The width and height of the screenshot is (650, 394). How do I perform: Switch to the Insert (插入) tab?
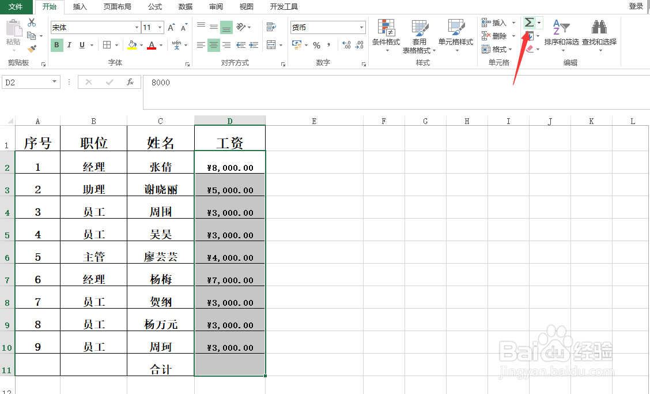pyautogui.click(x=80, y=7)
